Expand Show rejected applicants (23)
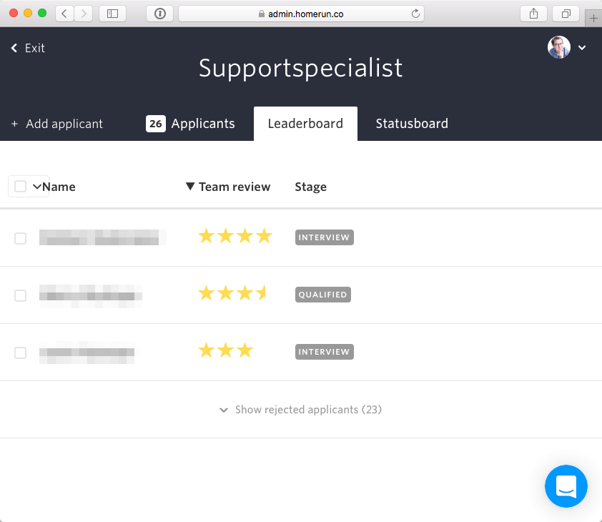The height and width of the screenshot is (522, 602). (301, 410)
